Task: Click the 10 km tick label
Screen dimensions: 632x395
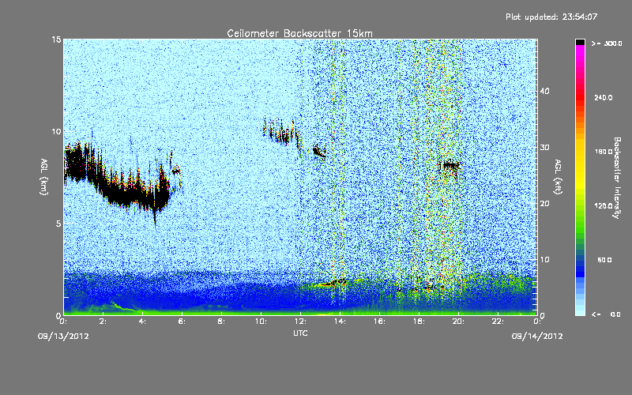Action: [56, 131]
